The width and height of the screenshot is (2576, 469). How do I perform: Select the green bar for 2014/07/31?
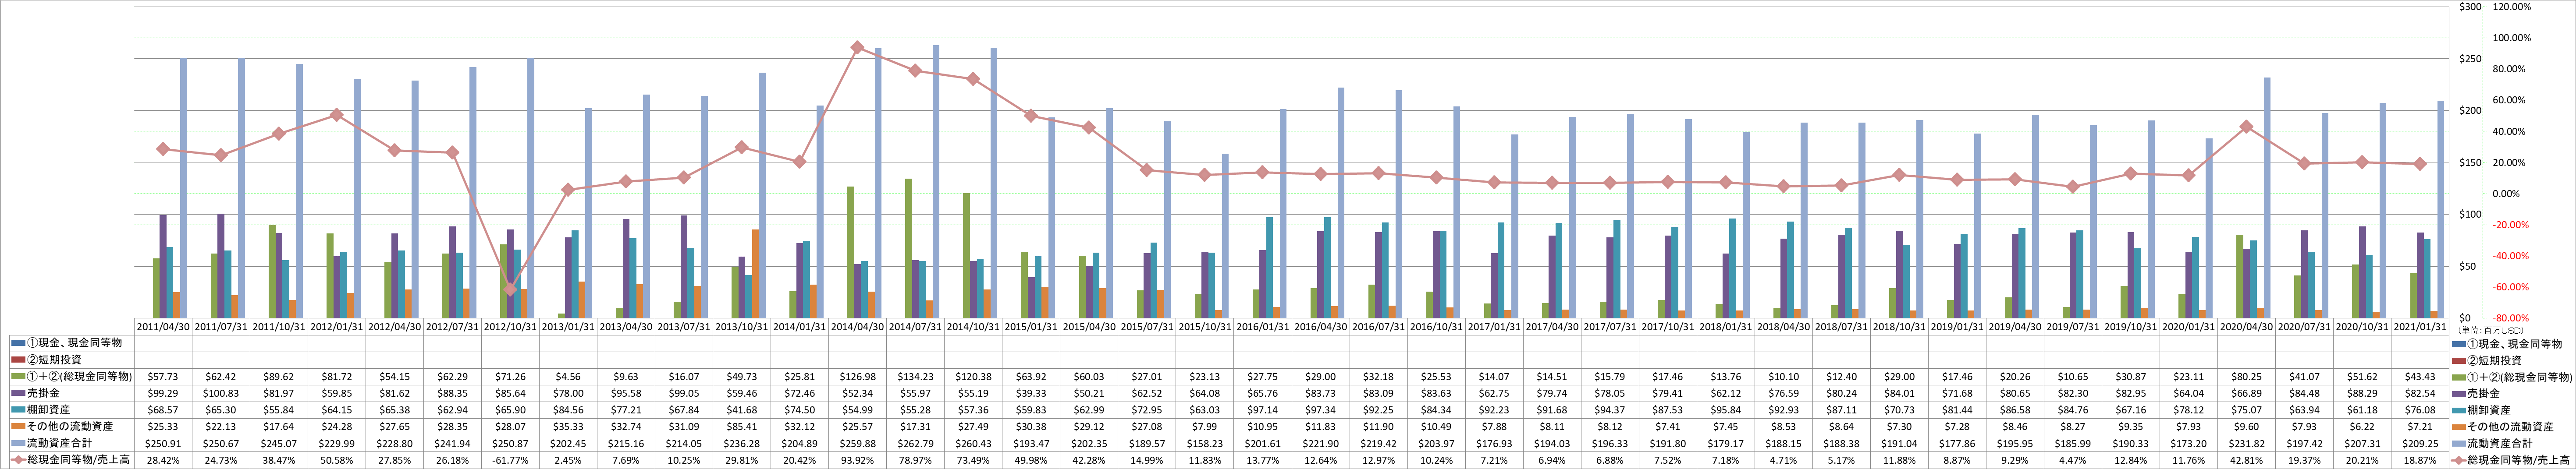pos(908,248)
